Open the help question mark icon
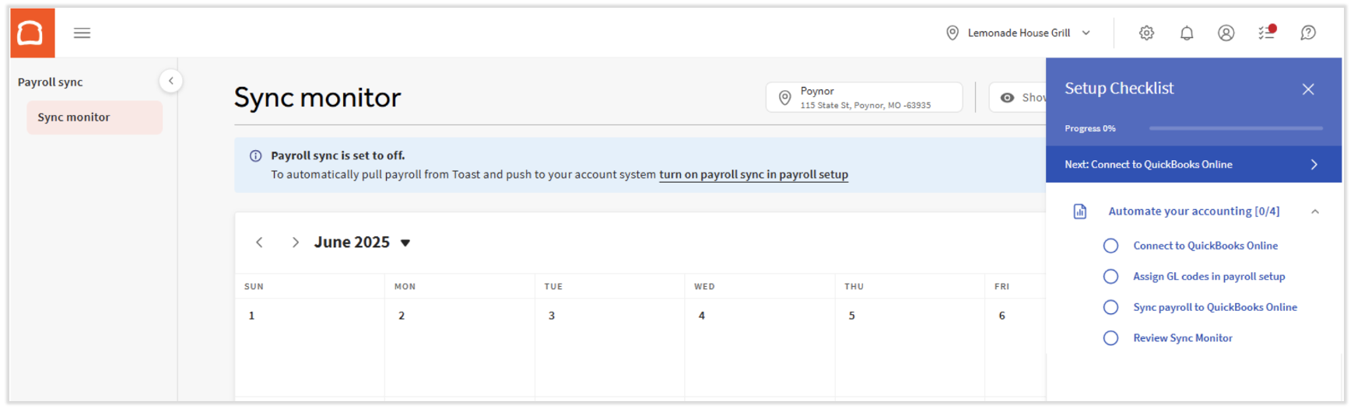The width and height of the screenshot is (1354, 412). (1308, 33)
